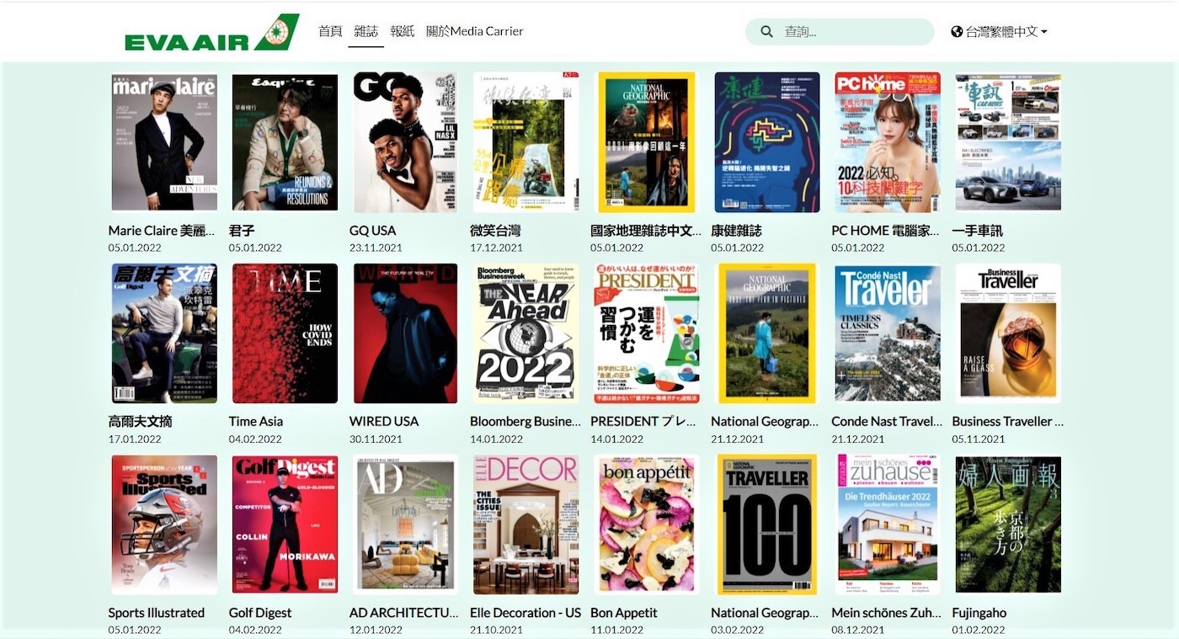Screen dimensions: 1179x639
Task: Open the Conde Nast Traveler cover
Action: 888,333
